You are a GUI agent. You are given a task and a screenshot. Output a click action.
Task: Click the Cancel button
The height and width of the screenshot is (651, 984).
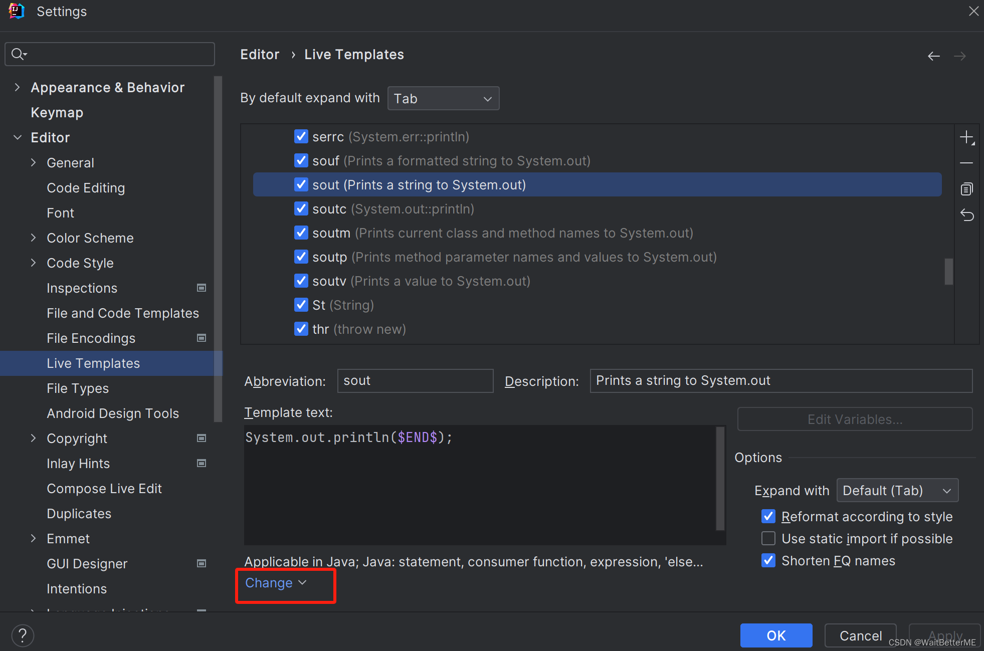coord(860,635)
